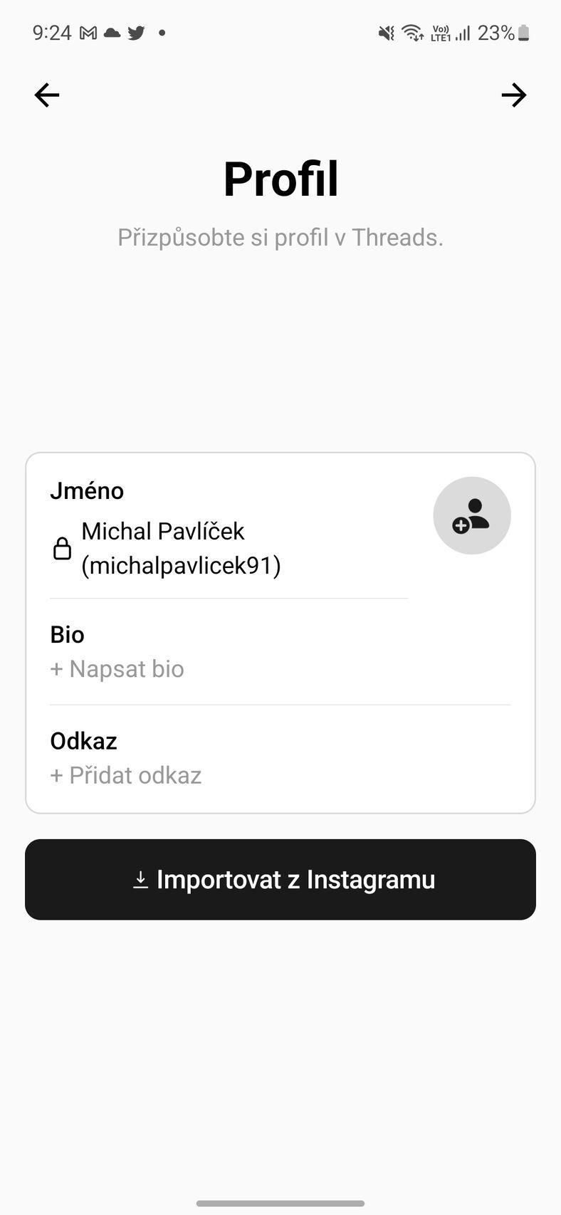Tap the Odkaz label
The width and height of the screenshot is (561, 1215).
83,741
